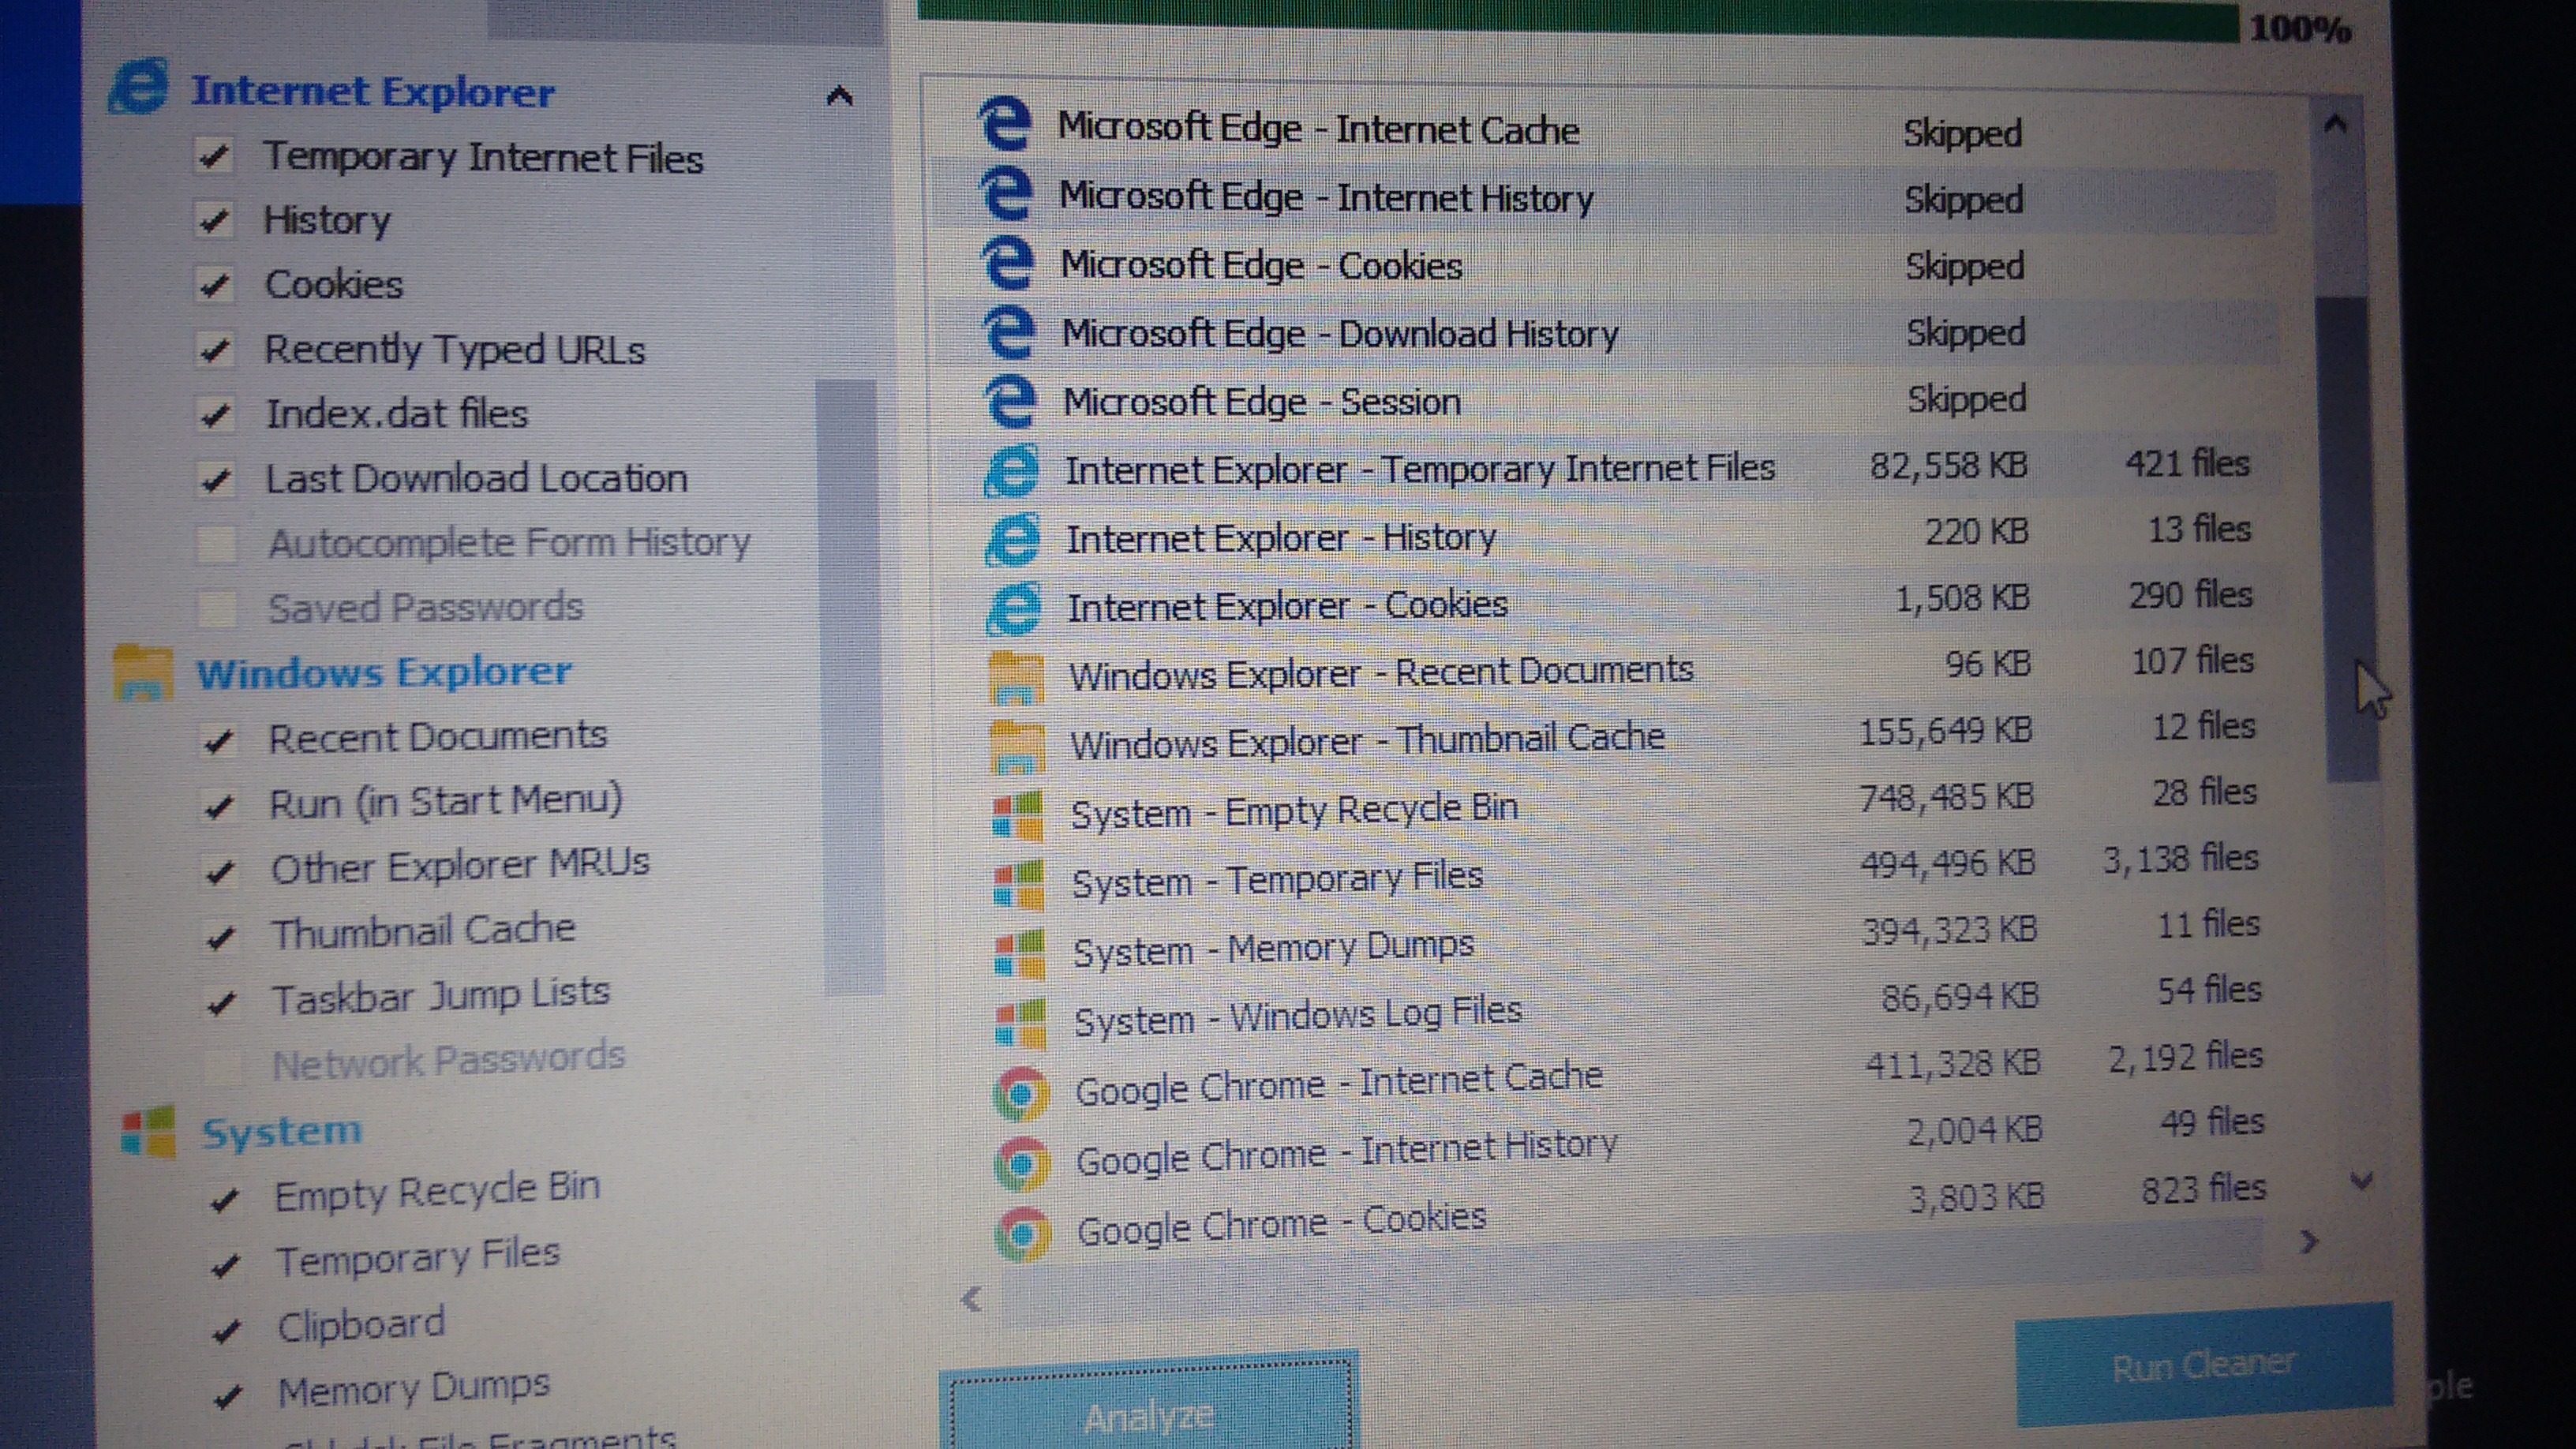Toggle Clipboard checkbox under System
The width and height of the screenshot is (2576, 1449).
[226, 1330]
